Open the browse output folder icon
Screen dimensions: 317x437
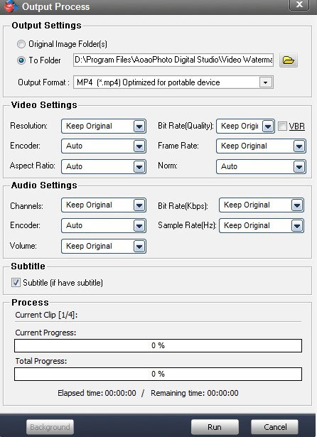tap(289, 60)
